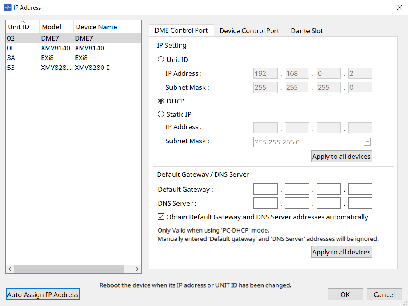Open the Subnet Mask dropdown
This screenshot has width=415, height=306.
[x=367, y=142]
